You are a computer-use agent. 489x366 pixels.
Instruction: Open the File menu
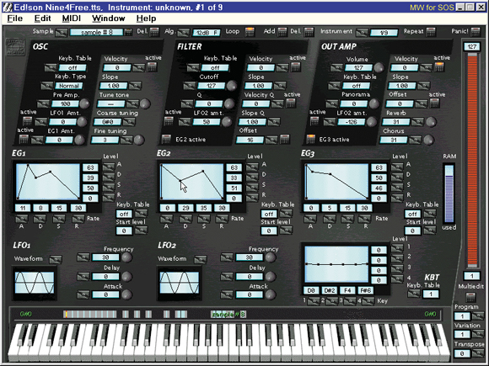click(14, 19)
